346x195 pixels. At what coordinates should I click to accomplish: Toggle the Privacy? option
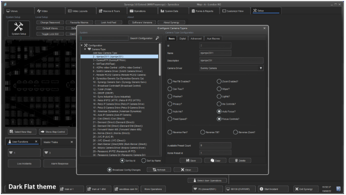pos(170,104)
